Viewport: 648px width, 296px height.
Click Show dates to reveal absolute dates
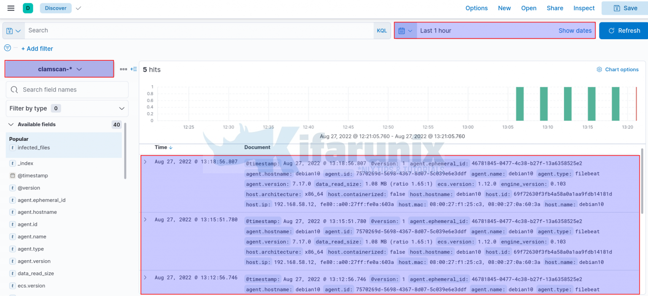575,30
